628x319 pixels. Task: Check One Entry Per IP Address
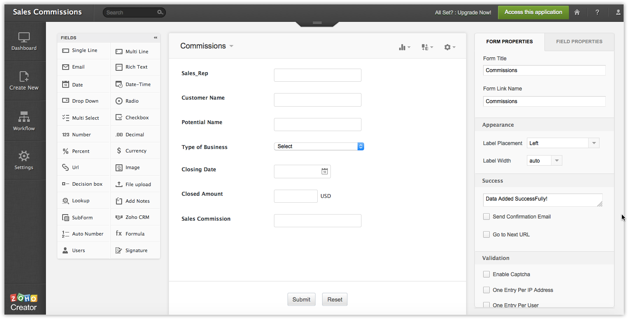point(486,290)
